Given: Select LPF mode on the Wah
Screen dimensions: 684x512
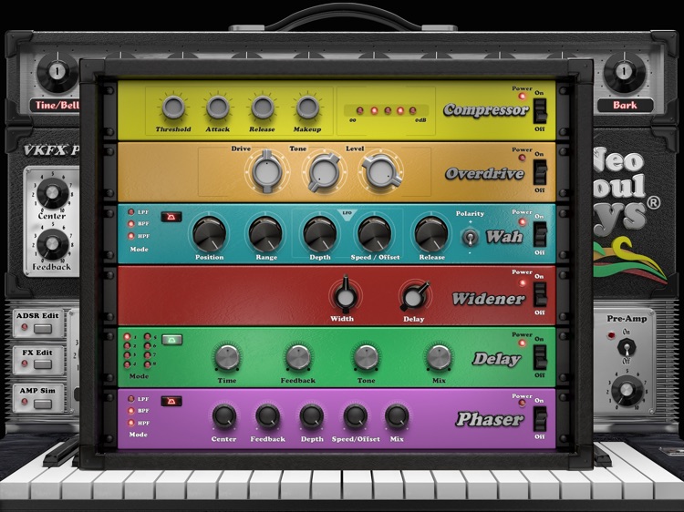Looking at the screenshot, I should click(x=130, y=212).
